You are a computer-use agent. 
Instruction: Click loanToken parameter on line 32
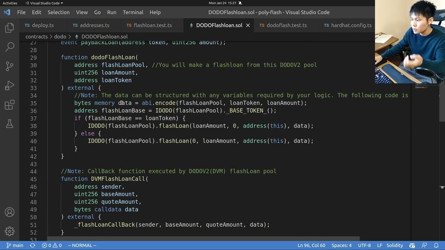pos(116,80)
